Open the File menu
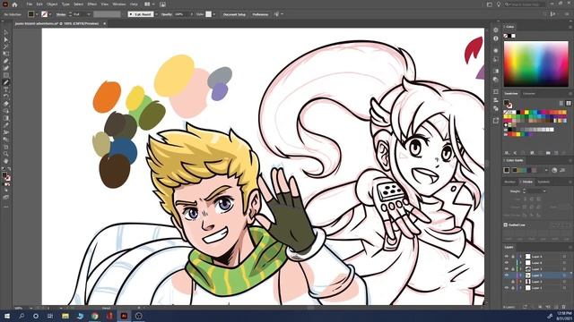This screenshot has width=574, height=322. (30, 4)
